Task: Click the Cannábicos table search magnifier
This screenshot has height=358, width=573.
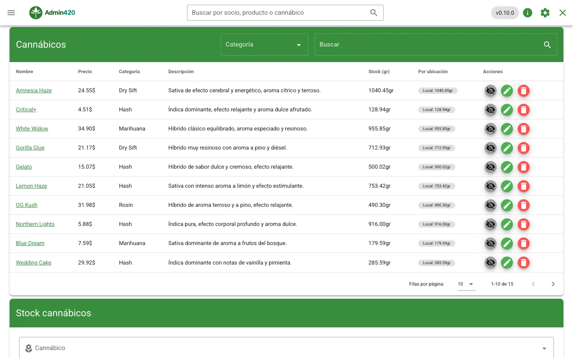Action: click(x=547, y=45)
